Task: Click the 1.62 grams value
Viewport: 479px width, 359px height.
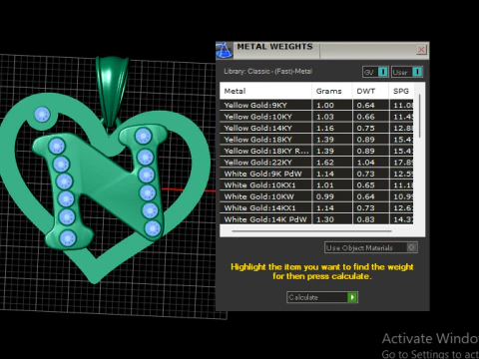Action: click(x=325, y=163)
